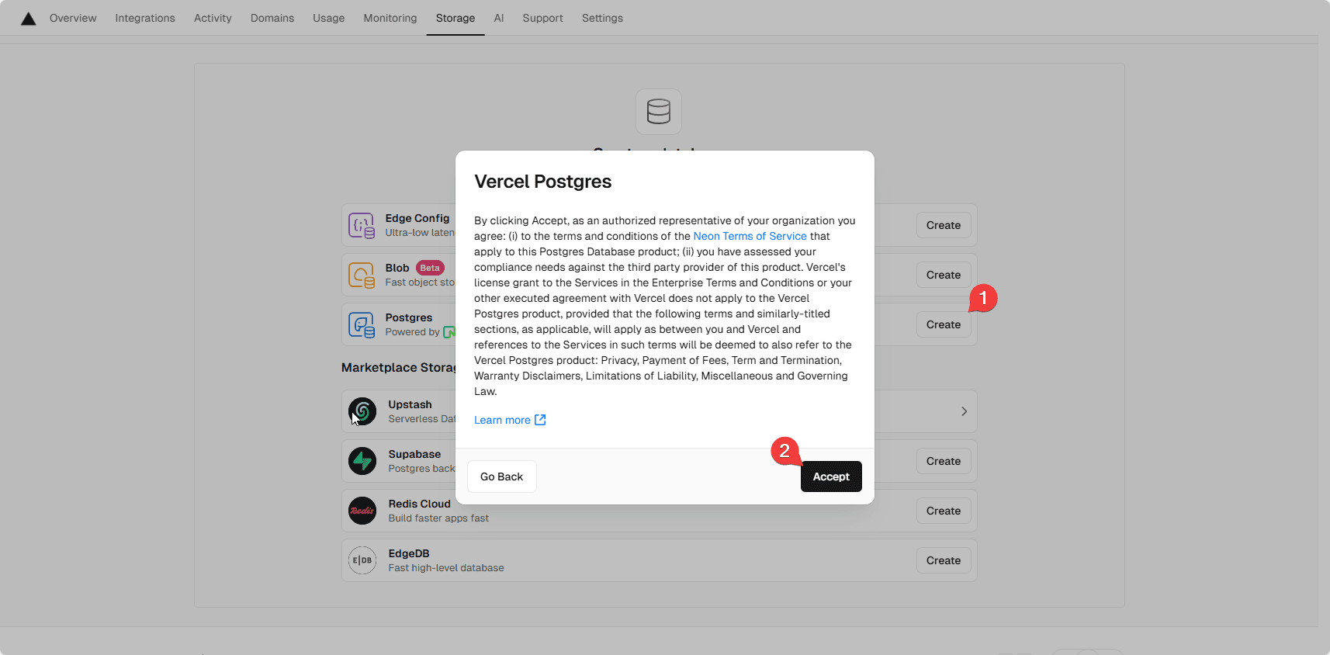The width and height of the screenshot is (1330, 655).
Task: Click the Postgres icon
Action: pyautogui.click(x=362, y=324)
